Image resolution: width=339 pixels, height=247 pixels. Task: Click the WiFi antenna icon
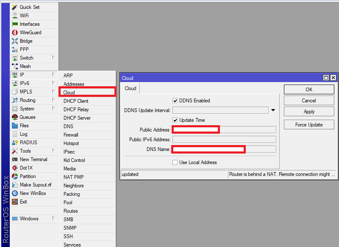[15, 16]
